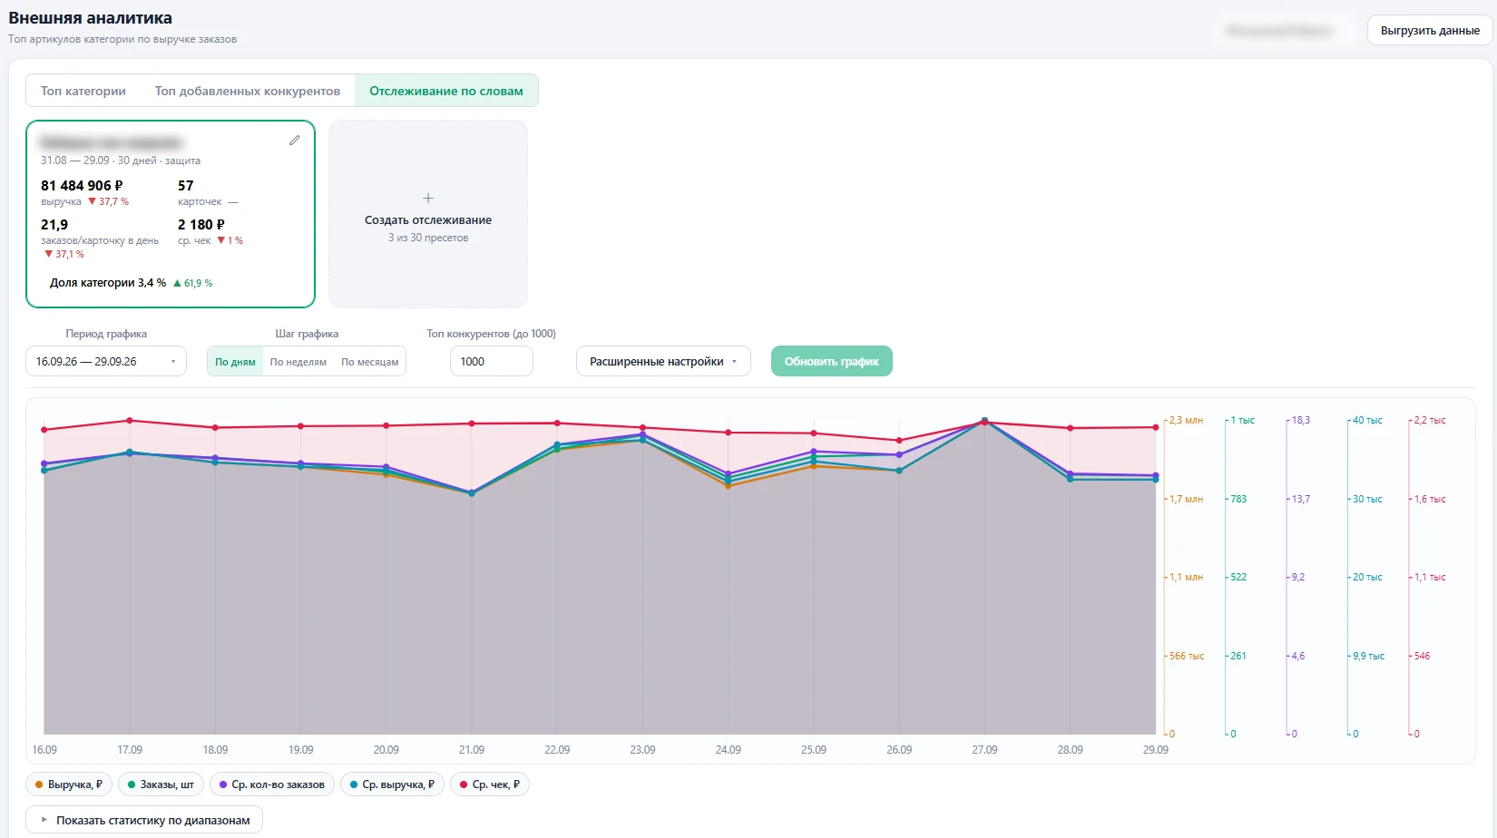Viewport: 1497px width, 838px height.
Task: Toggle the Выручка, ₽ legend series
Action: (x=69, y=784)
